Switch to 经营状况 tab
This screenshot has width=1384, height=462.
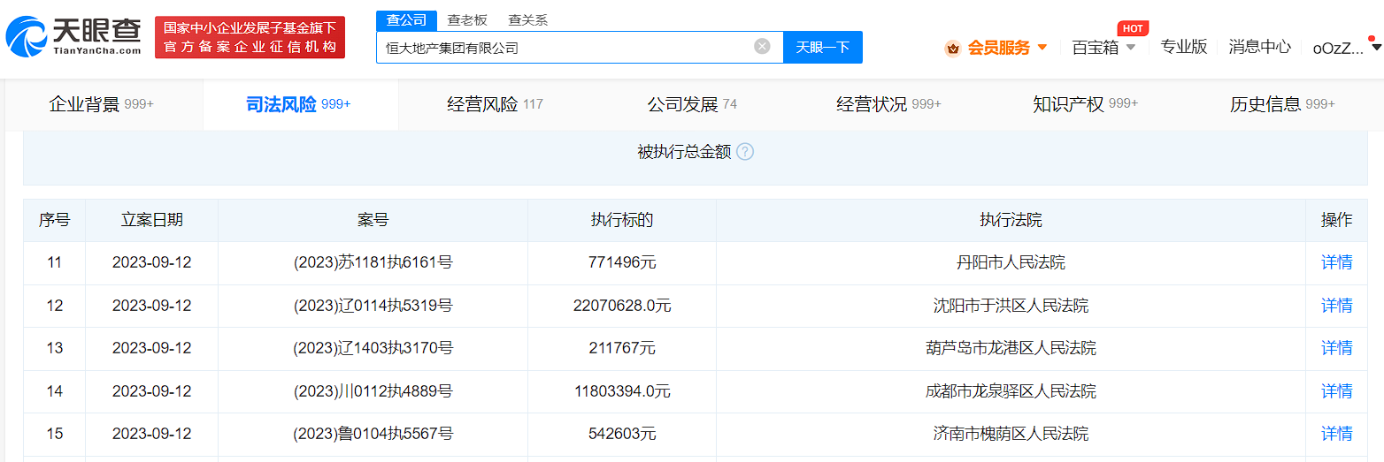888,104
